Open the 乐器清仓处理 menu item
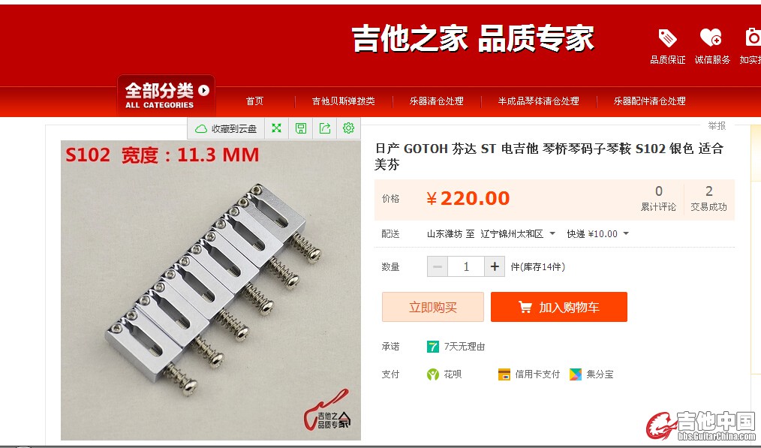761x448 pixels. coord(436,101)
